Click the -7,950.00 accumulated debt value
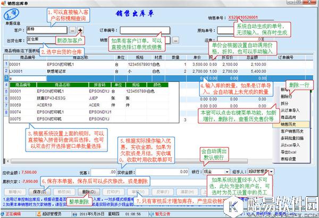 click(x=30, y=181)
